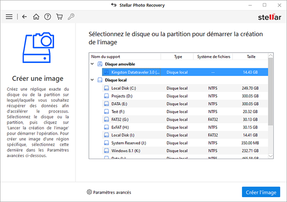The image size is (287, 202).
Task: Open Paramètres avancés link
Action: click(x=112, y=192)
